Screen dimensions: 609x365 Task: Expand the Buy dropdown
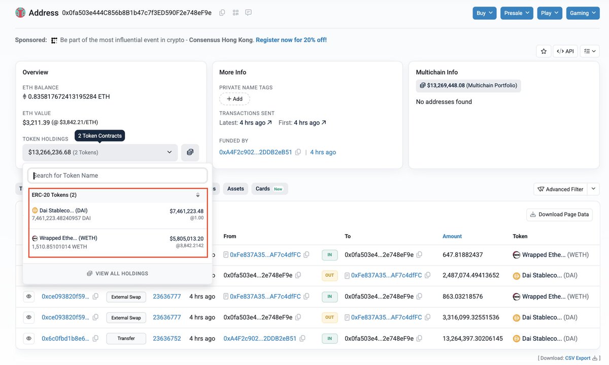pos(484,13)
